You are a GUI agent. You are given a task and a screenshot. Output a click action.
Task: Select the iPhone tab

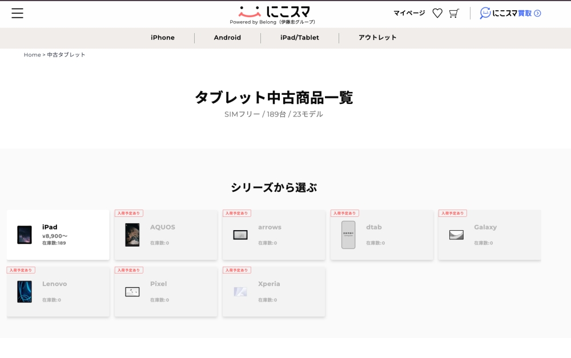(163, 38)
